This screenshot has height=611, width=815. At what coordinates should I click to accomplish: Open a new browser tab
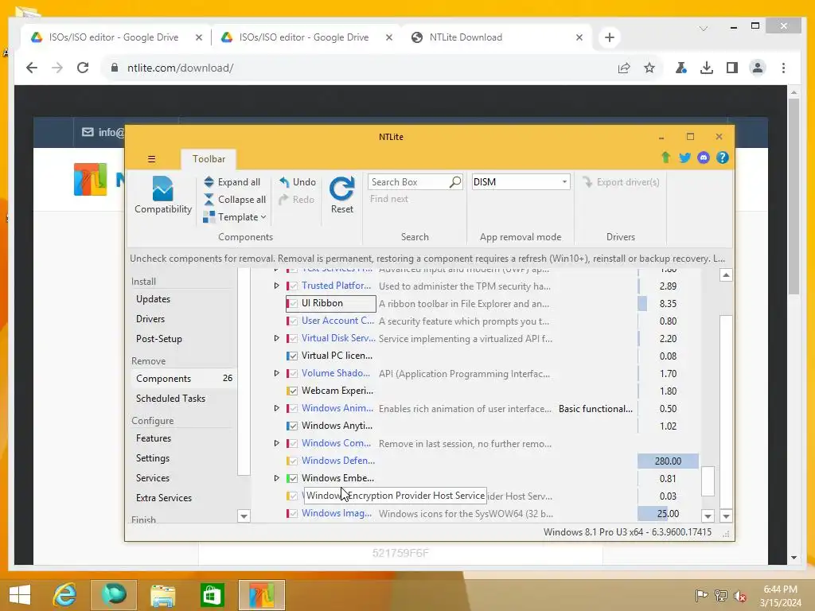coord(609,37)
